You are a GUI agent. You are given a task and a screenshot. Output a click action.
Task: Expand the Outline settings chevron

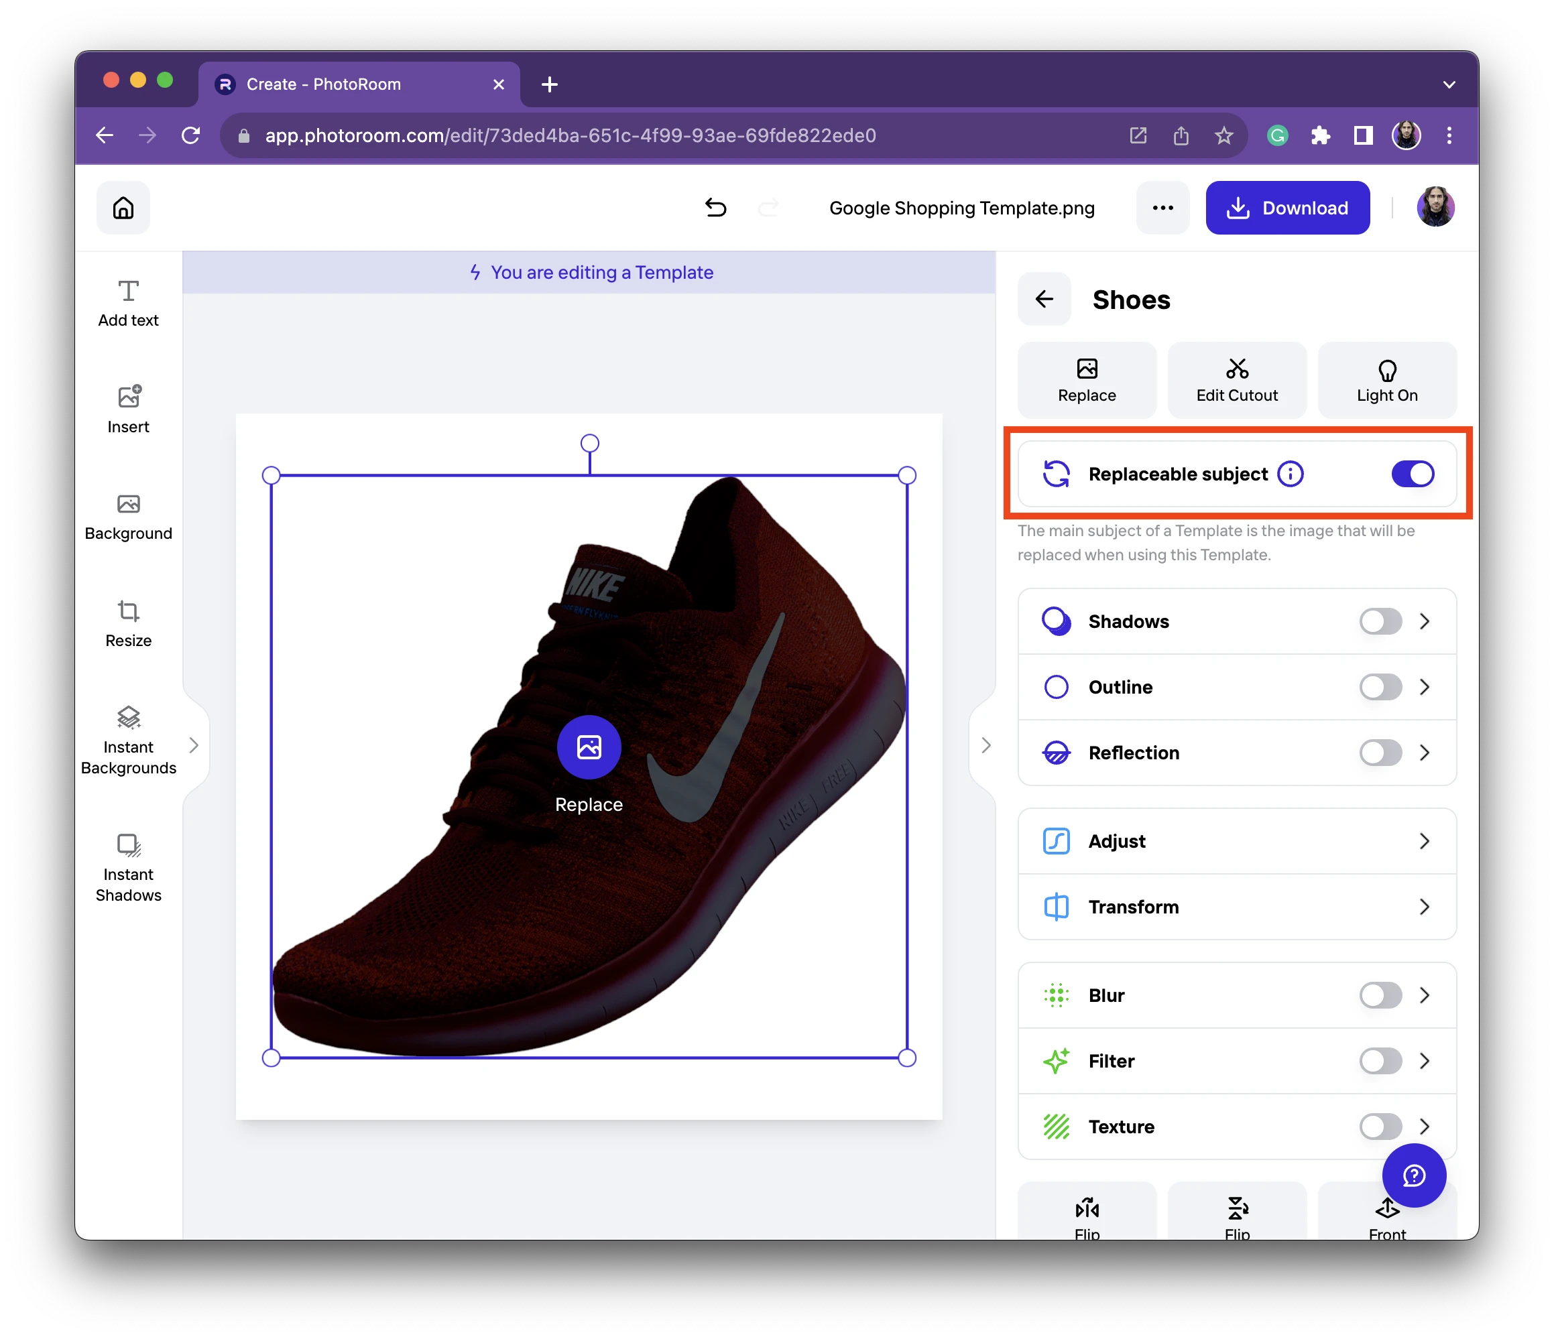[1424, 687]
